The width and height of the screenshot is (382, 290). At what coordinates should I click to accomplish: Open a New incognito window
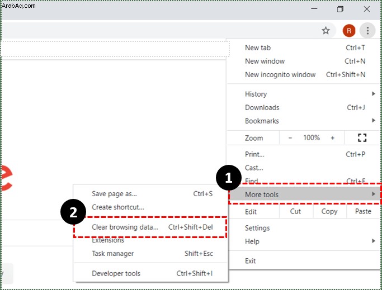[304, 74]
